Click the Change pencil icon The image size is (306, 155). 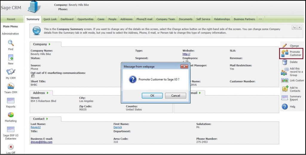coord(284,46)
